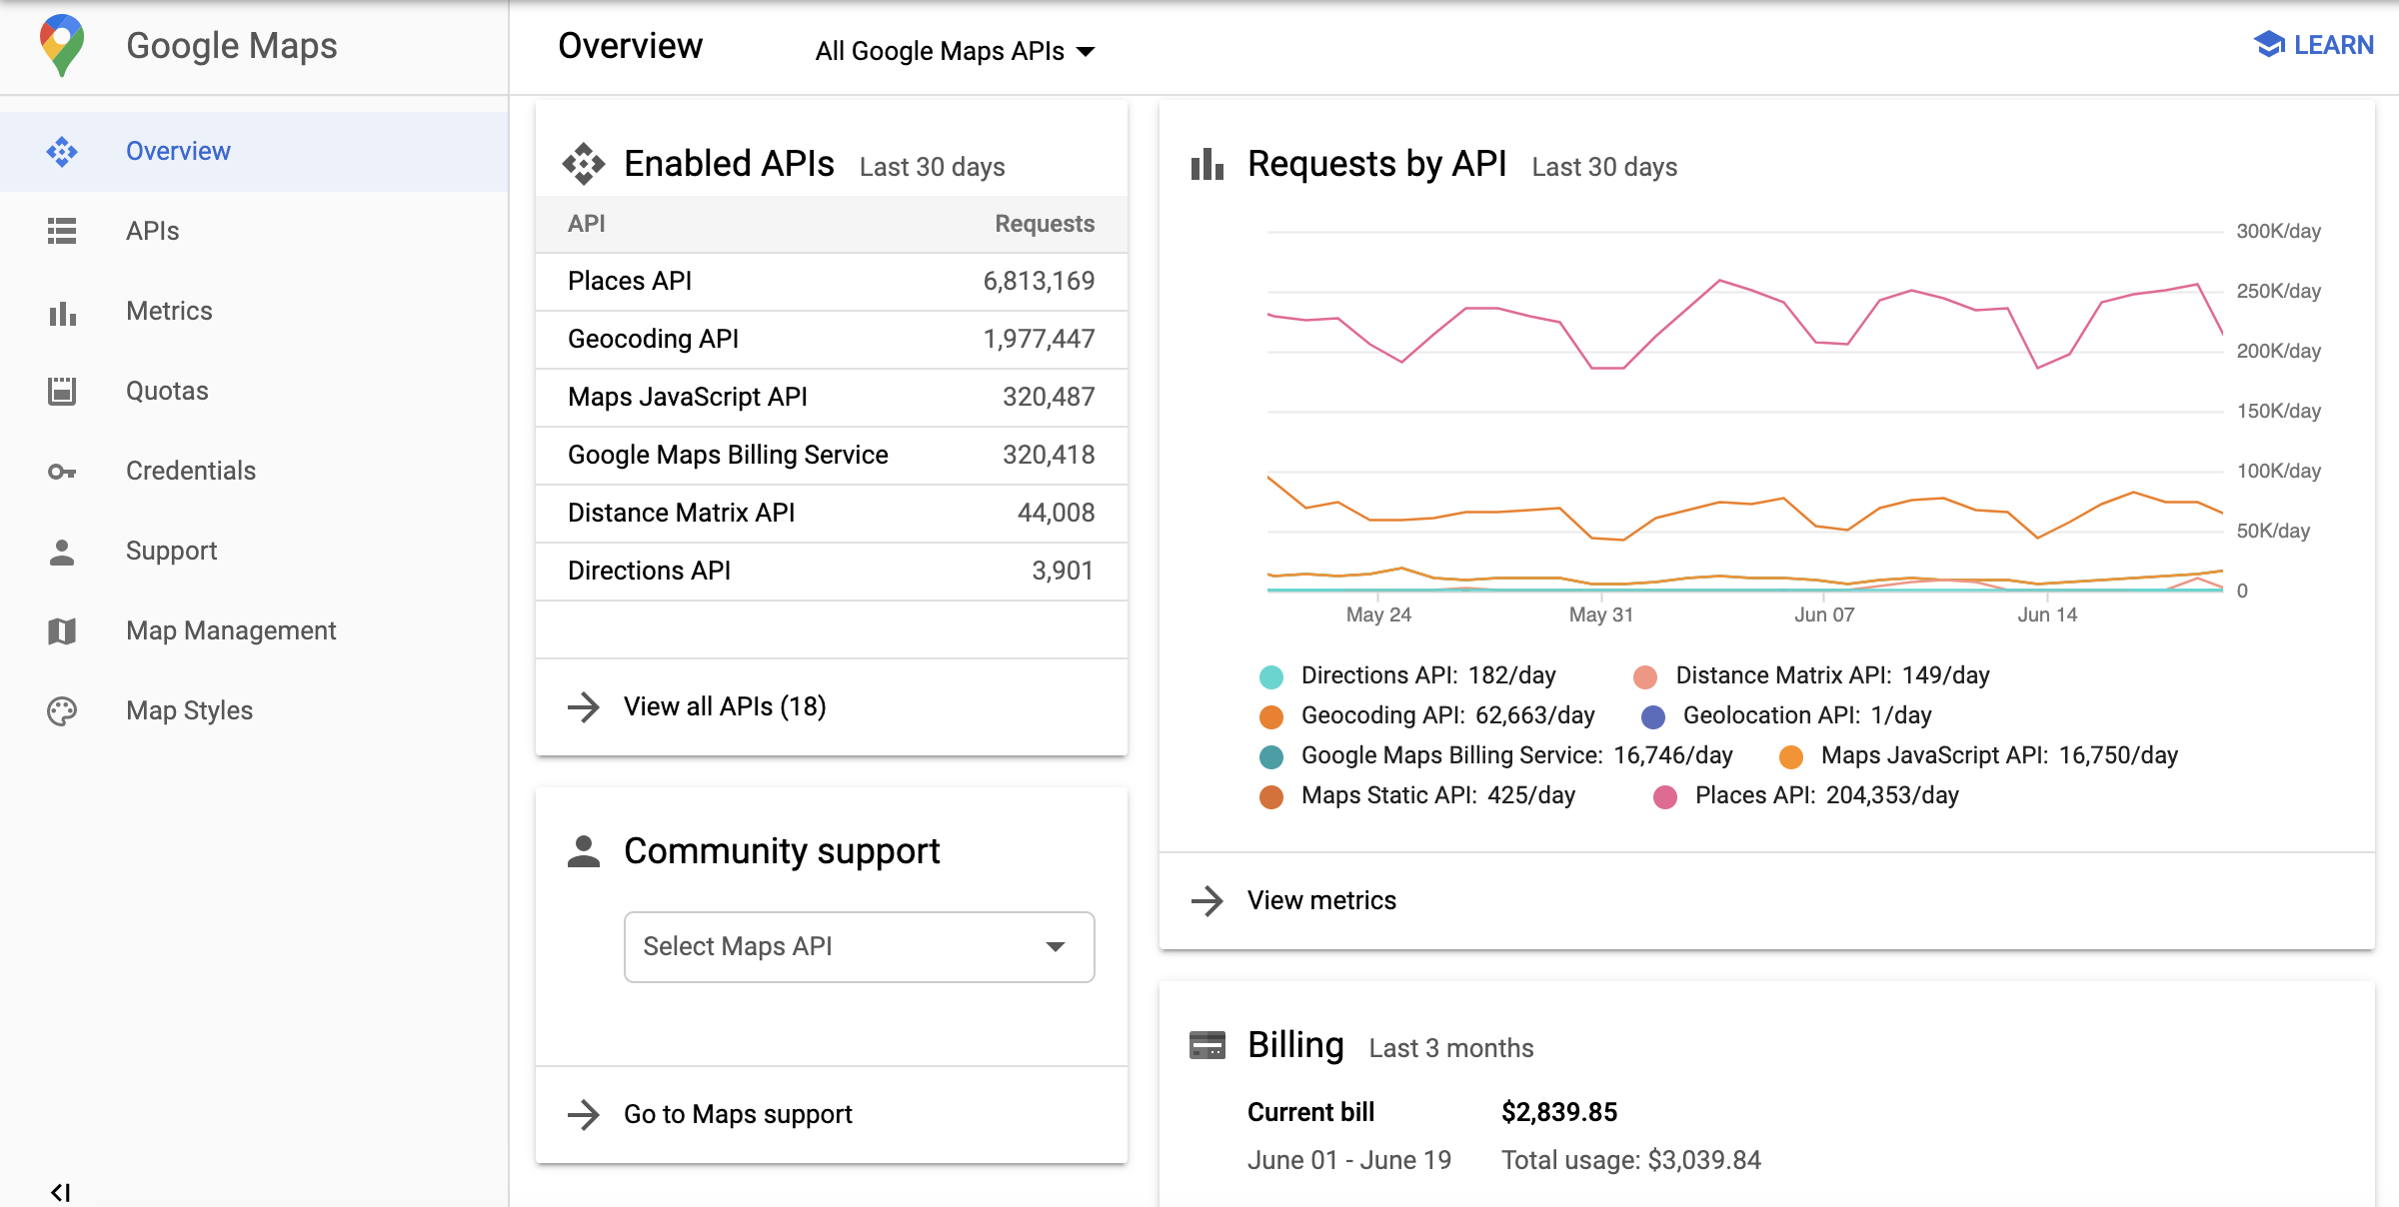Click the Places API row
Screen dimensions: 2399x1207
pyautogui.click(x=832, y=280)
